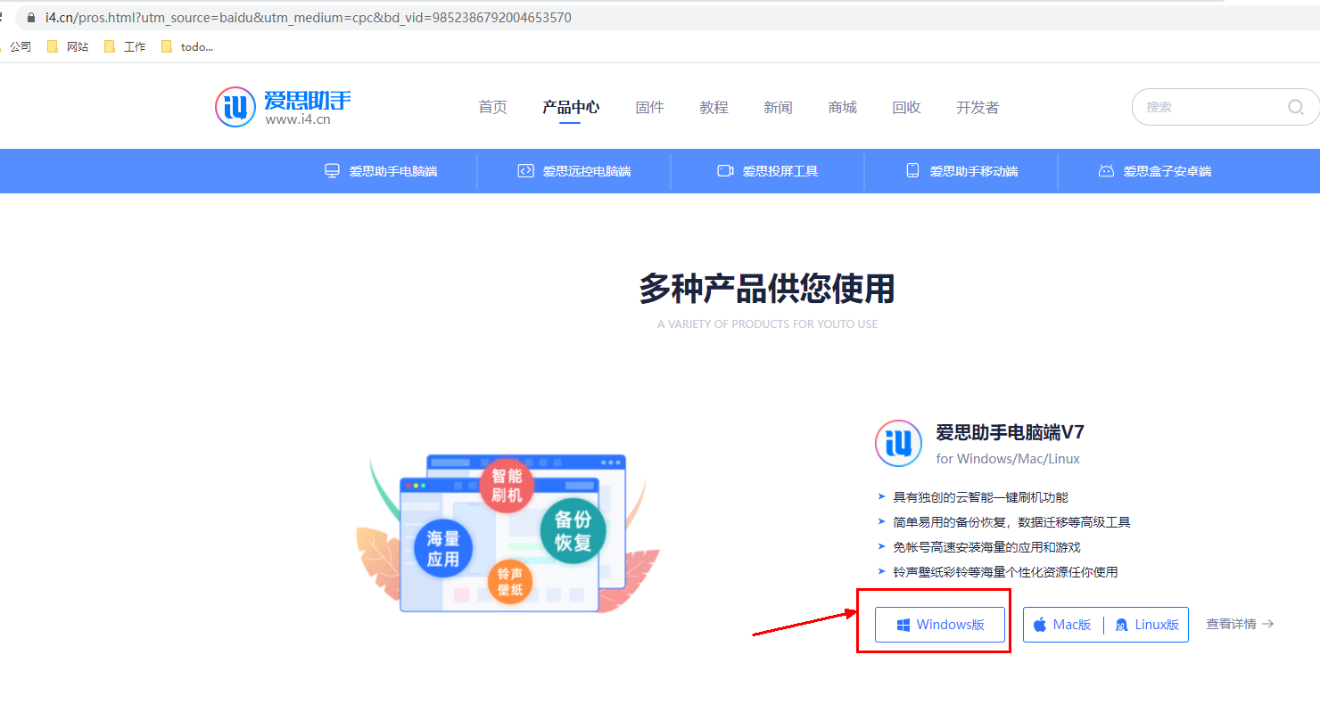Open the todo... bookmark folder
Image resolution: width=1320 pixels, height=704 pixels.
pos(187,46)
